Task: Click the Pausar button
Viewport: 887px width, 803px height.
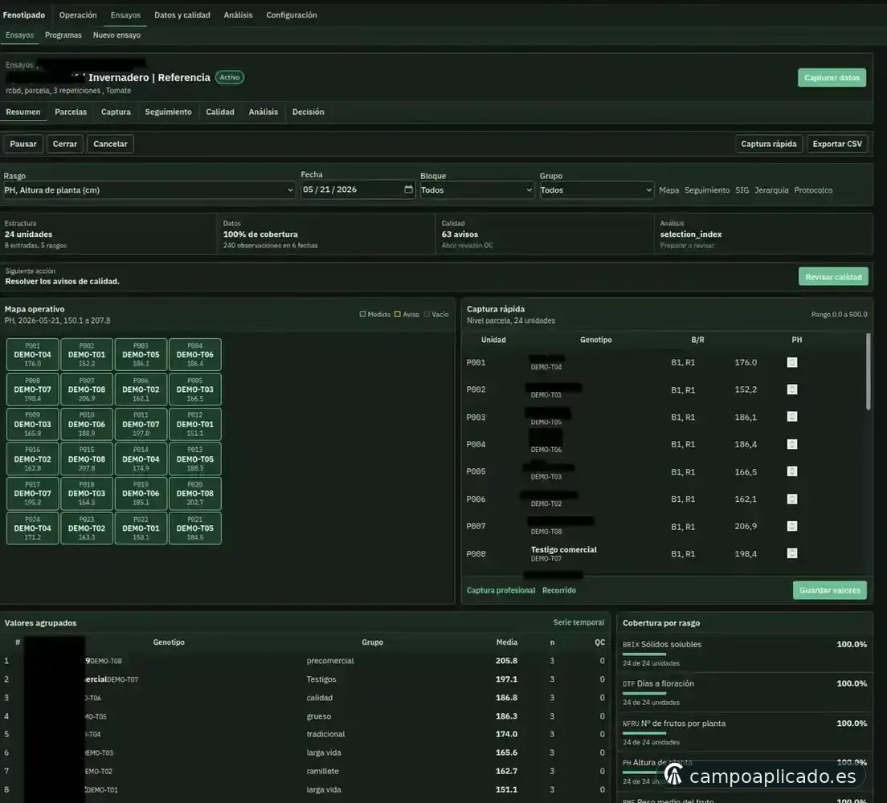Action: point(23,144)
